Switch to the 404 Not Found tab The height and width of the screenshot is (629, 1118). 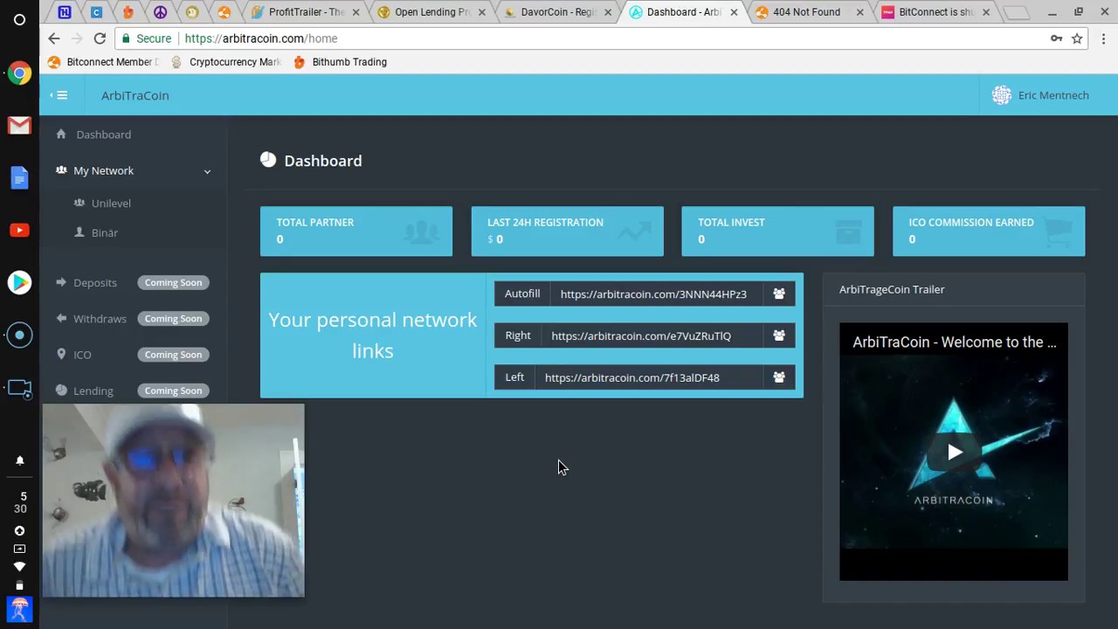point(808,12)
